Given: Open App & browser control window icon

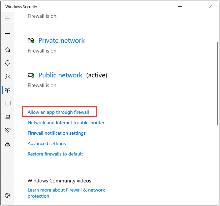Looking at the screenshot, I should point(8,103).
